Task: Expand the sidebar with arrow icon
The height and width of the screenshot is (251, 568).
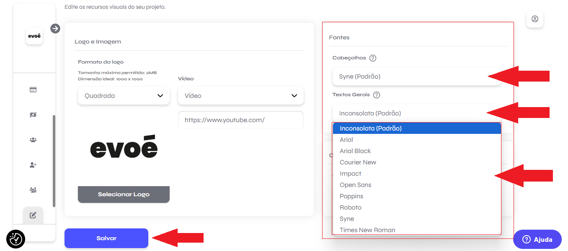Action: click(55, 28)
